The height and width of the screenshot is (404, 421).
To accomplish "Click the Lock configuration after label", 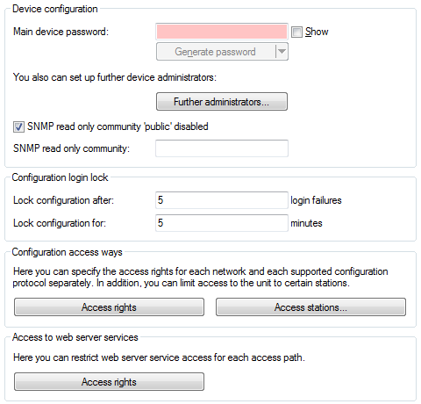I will tap(63, 200).
